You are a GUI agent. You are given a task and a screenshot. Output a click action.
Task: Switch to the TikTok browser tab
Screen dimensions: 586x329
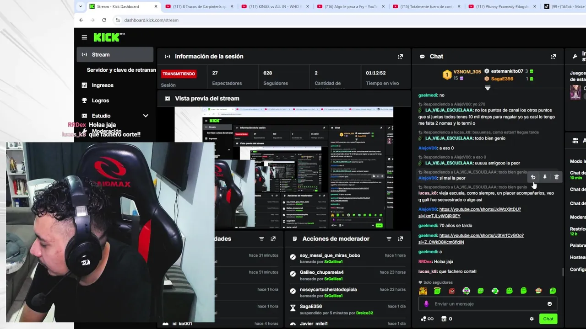[564, 6]
